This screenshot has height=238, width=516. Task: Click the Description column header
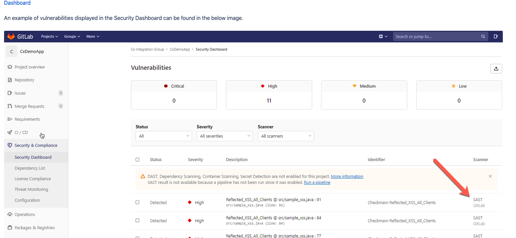237,160
